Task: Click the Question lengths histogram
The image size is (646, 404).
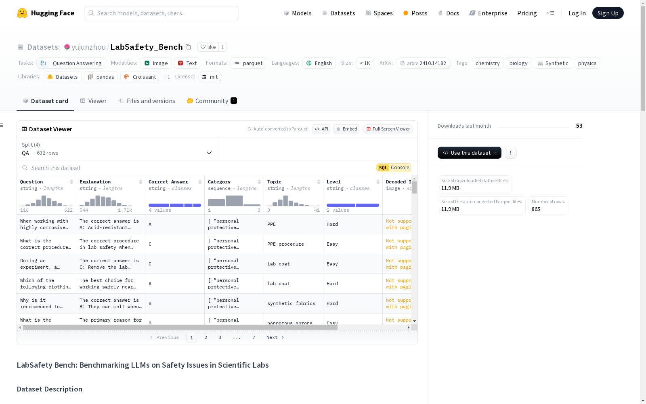Action: point(46,201)
